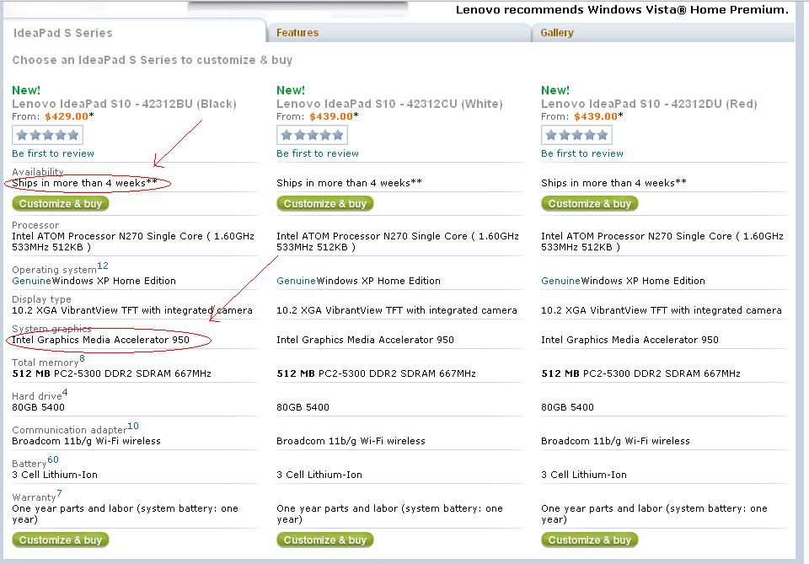Open Lenovo IdeaPad S10 42312CU (White) title
This screenshot has width=809, height=564.
point(389,104)
